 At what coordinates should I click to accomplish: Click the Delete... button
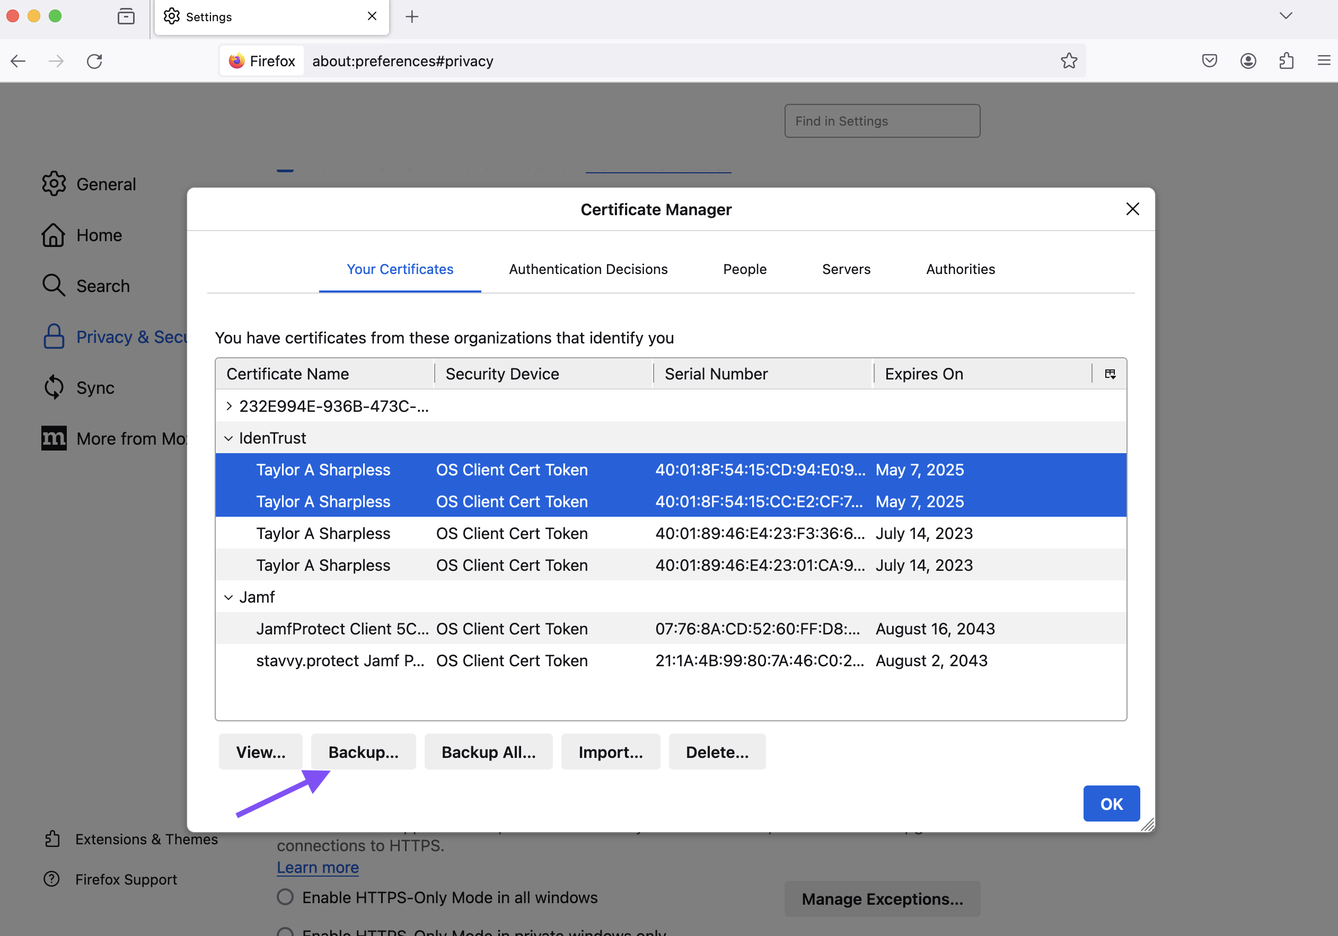point(717,752)
